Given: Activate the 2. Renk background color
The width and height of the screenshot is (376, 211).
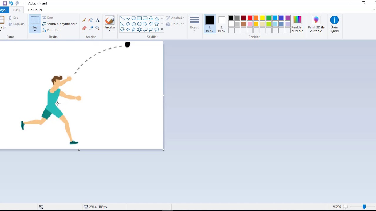Looking at the screenshot, I should pos(222,24).
